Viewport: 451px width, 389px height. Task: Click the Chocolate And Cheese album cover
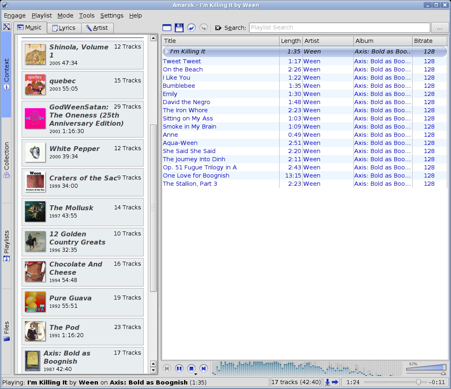click(35, 271)
